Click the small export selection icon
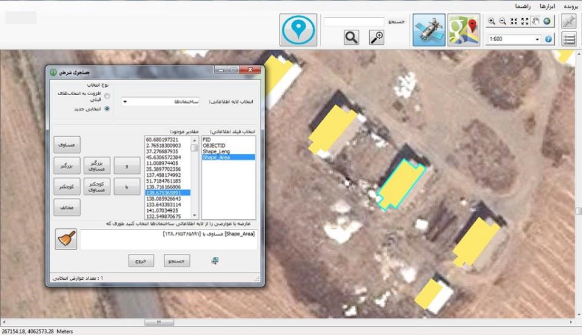This screenshot has width=582, height=335. (215, 261)
